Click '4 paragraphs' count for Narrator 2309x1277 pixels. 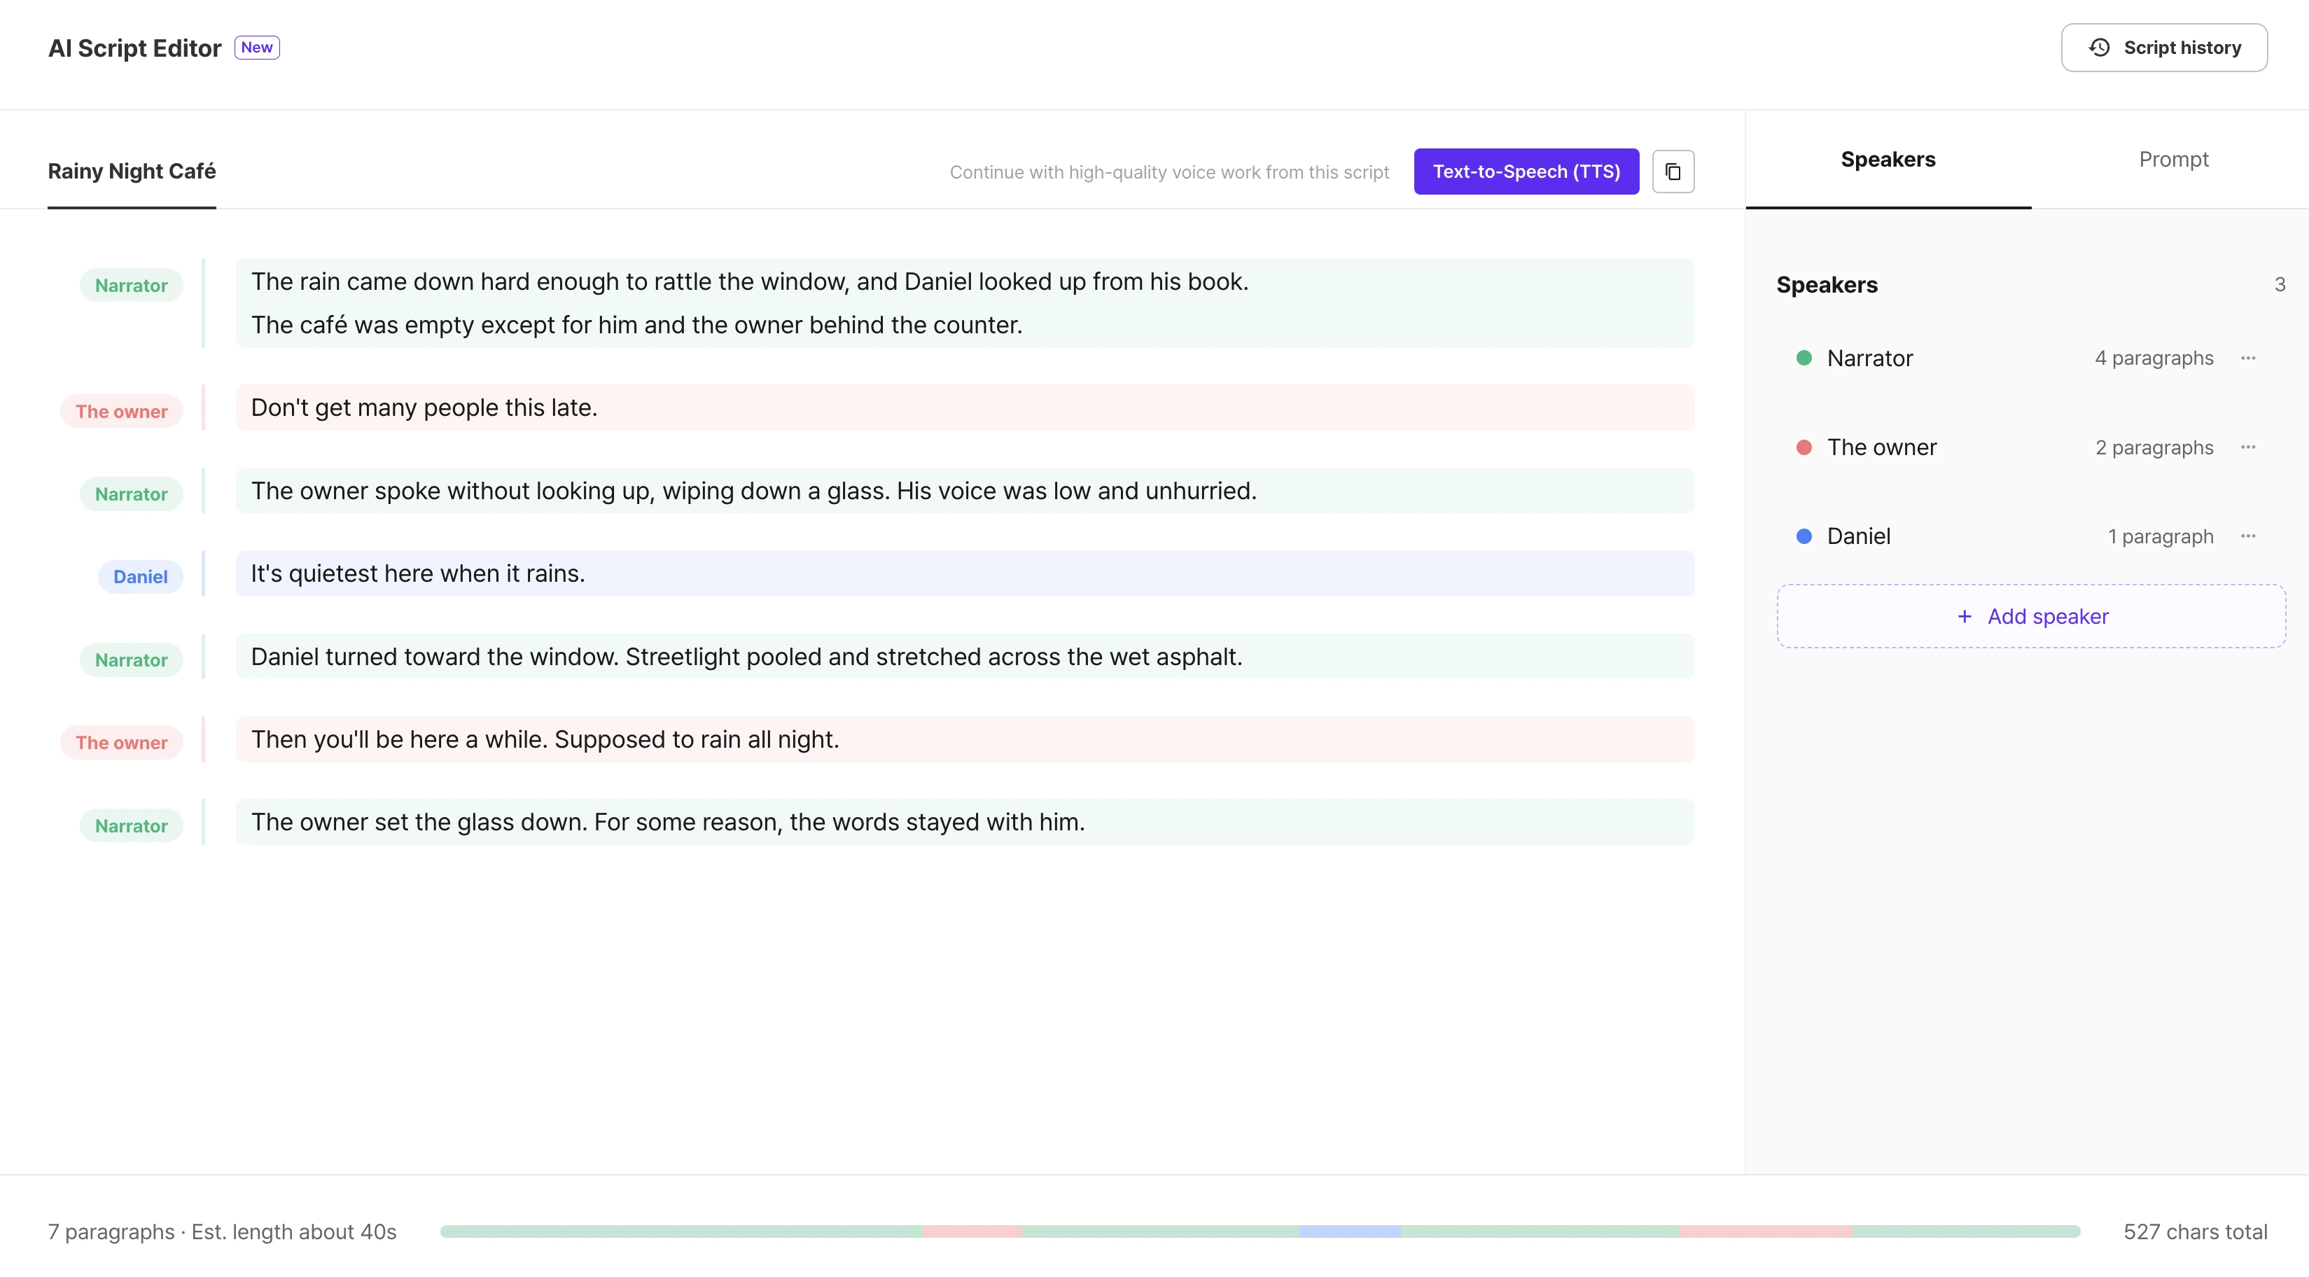(x=2153, y=358)
